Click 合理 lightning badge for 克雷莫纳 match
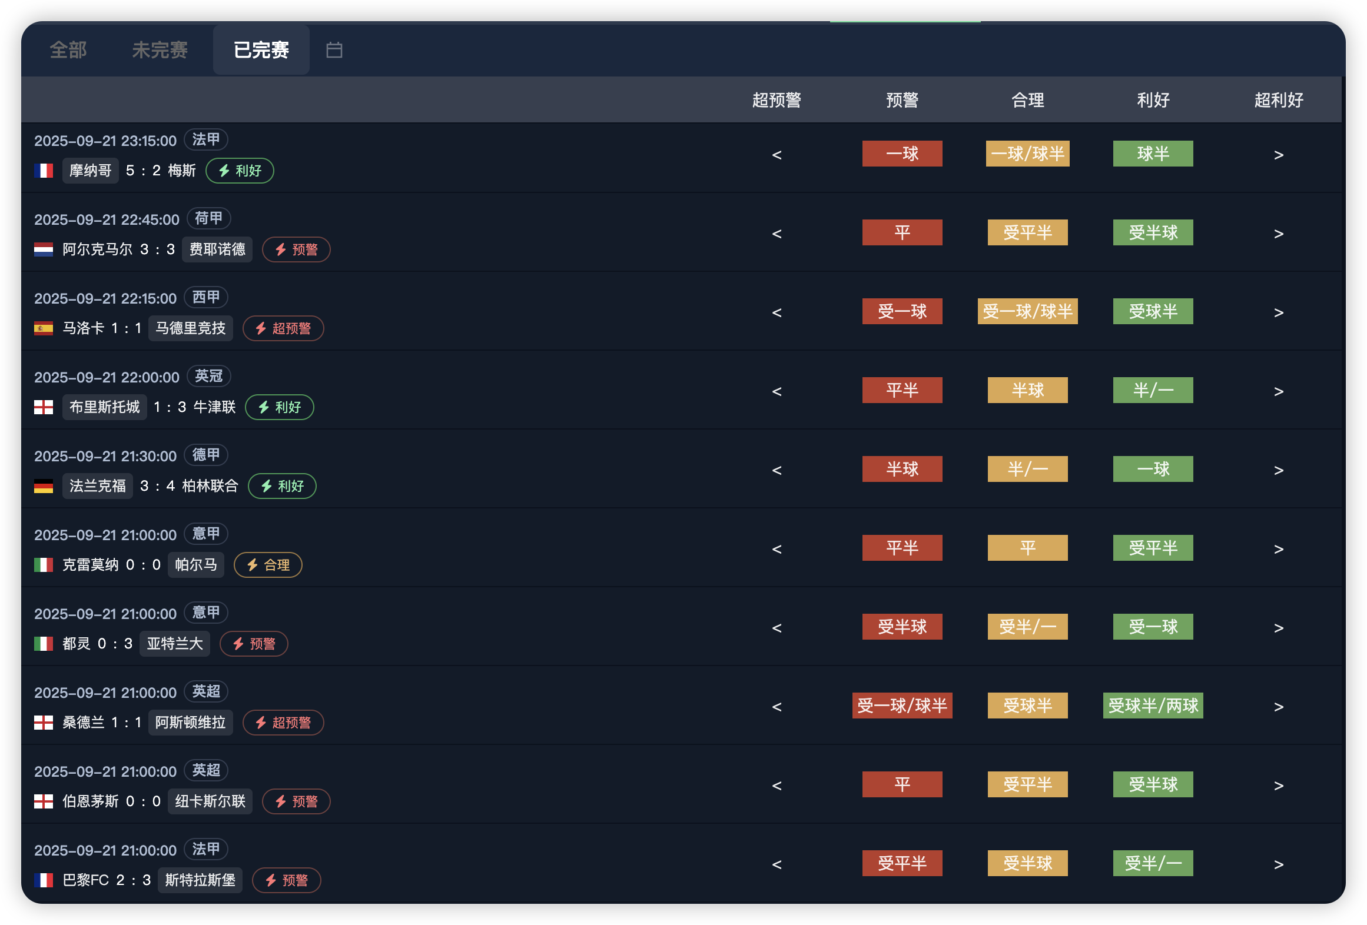 pyautogui.click(x=268, y=565)
